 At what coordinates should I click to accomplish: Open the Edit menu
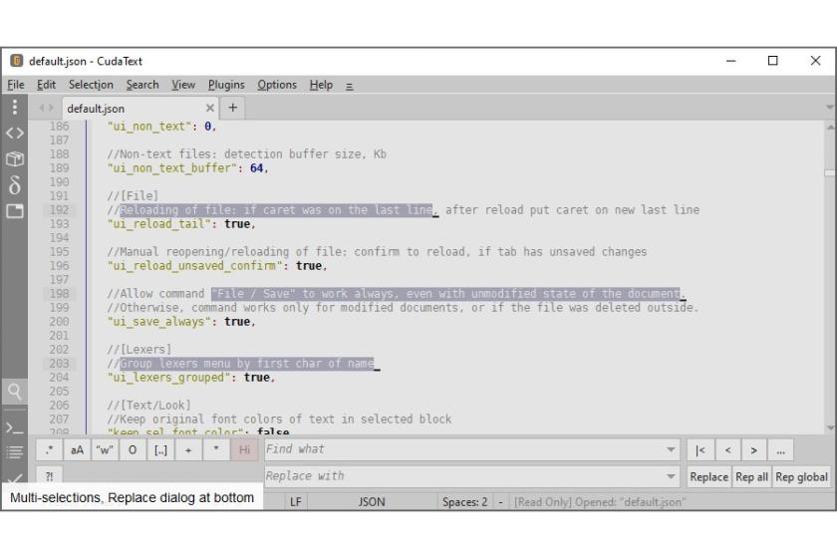(x=46, y=85)
